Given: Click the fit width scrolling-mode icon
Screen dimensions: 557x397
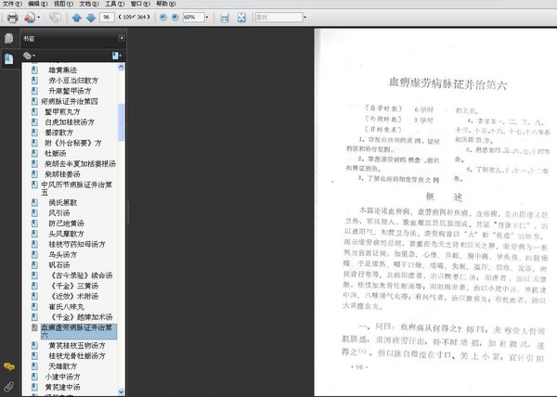Looking at the screenshot, I should pos(225,18).
